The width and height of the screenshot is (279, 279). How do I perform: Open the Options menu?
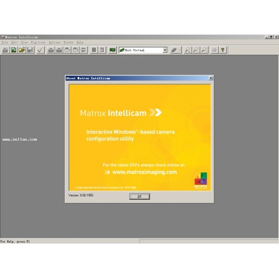click(55, 42)
